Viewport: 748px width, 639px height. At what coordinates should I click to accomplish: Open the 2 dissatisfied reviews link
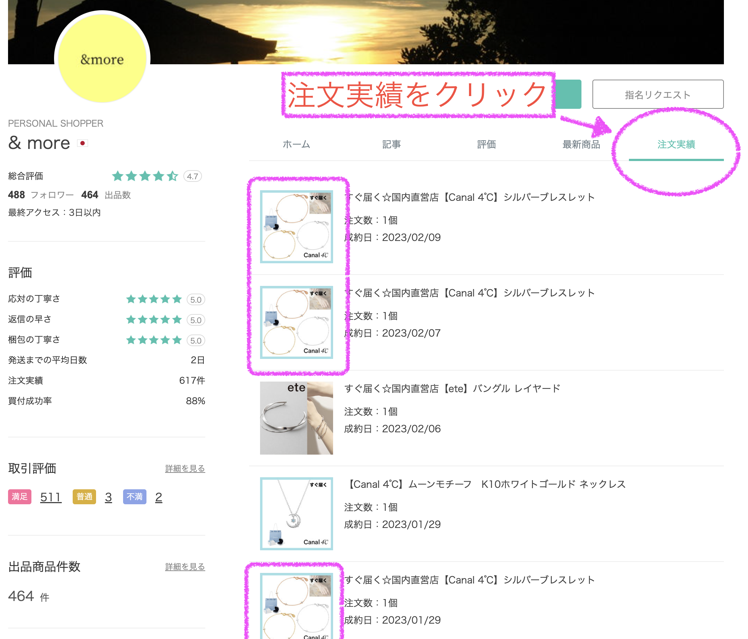coord(159,497)
